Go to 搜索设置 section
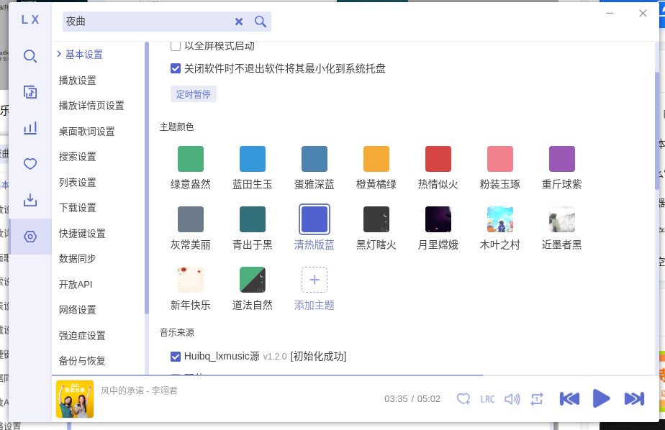665x430 pixels. (x=78, y=157)
